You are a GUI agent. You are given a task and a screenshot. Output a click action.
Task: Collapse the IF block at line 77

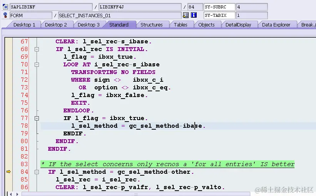click(x=37, y=118)
